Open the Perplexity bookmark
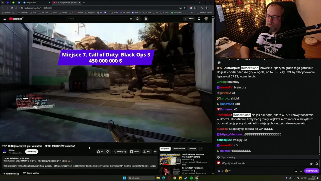This screenshot has width=321, height=181. tap(23, 13)
